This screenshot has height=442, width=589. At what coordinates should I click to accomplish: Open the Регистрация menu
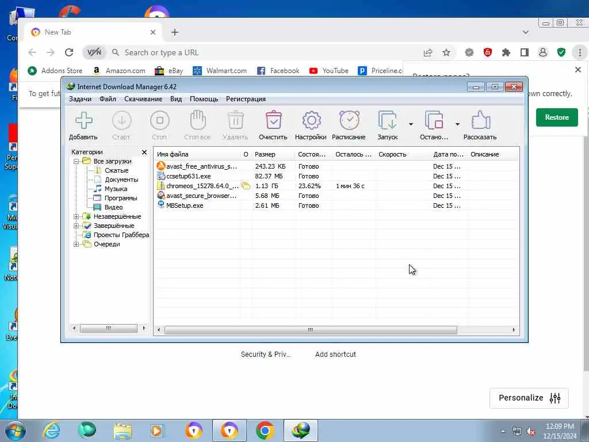(x=246, y=99)
